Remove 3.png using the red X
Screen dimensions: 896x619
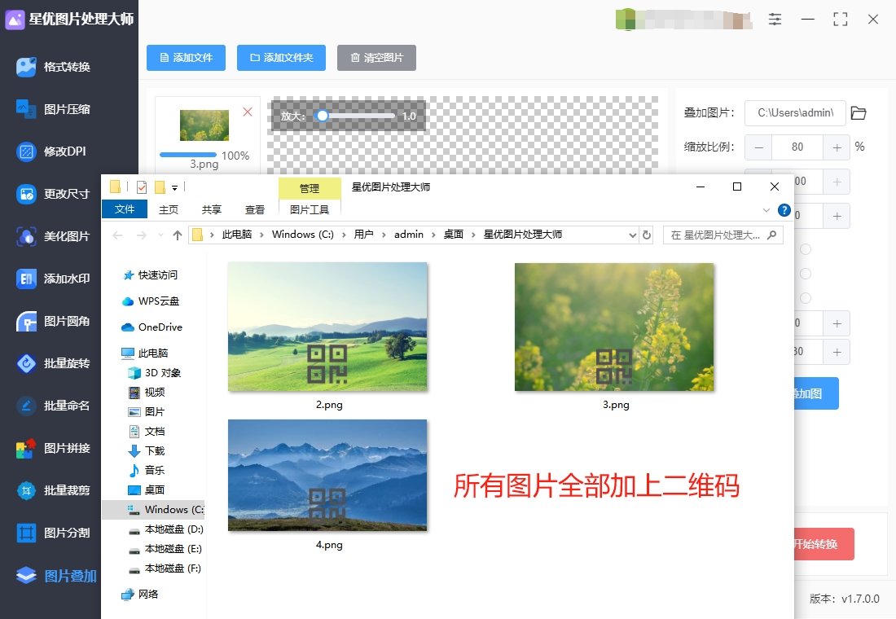click(248, 112)
